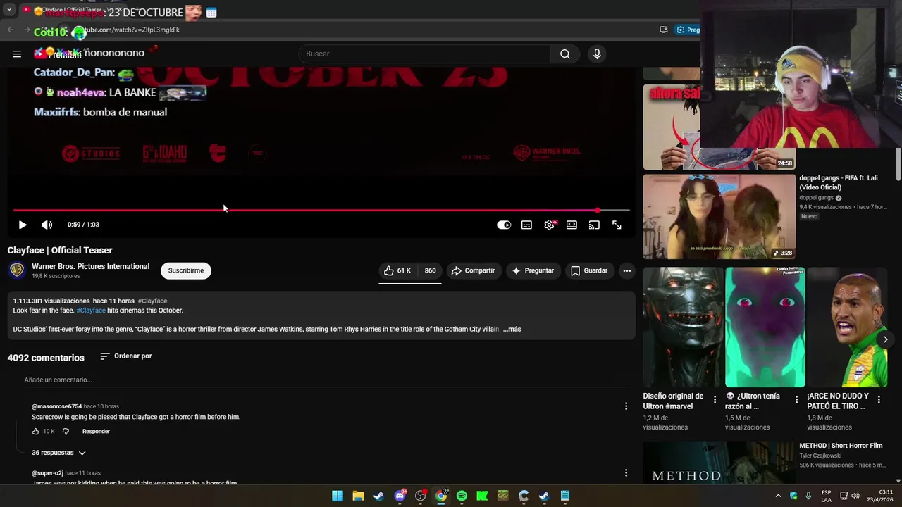Save video with Guardar button
The height and width of the screenshot is (507, 902).
(589, 270)
